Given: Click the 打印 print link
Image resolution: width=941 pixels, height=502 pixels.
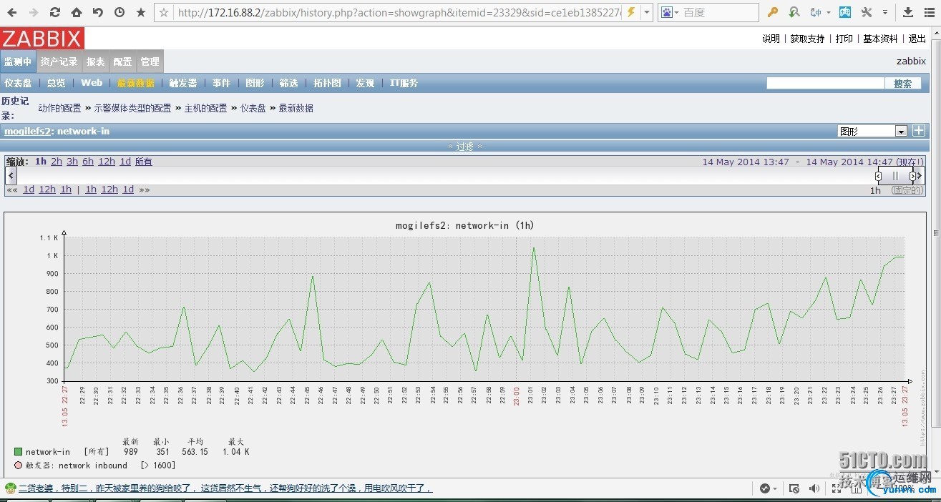Looking at the screenshot, I should (844, 39).
